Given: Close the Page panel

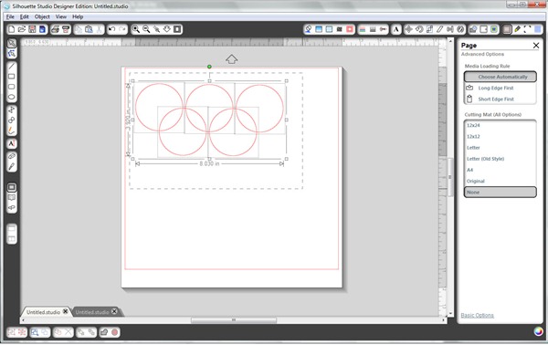Looking at the screenshot, I should click(x=536, y=46).
